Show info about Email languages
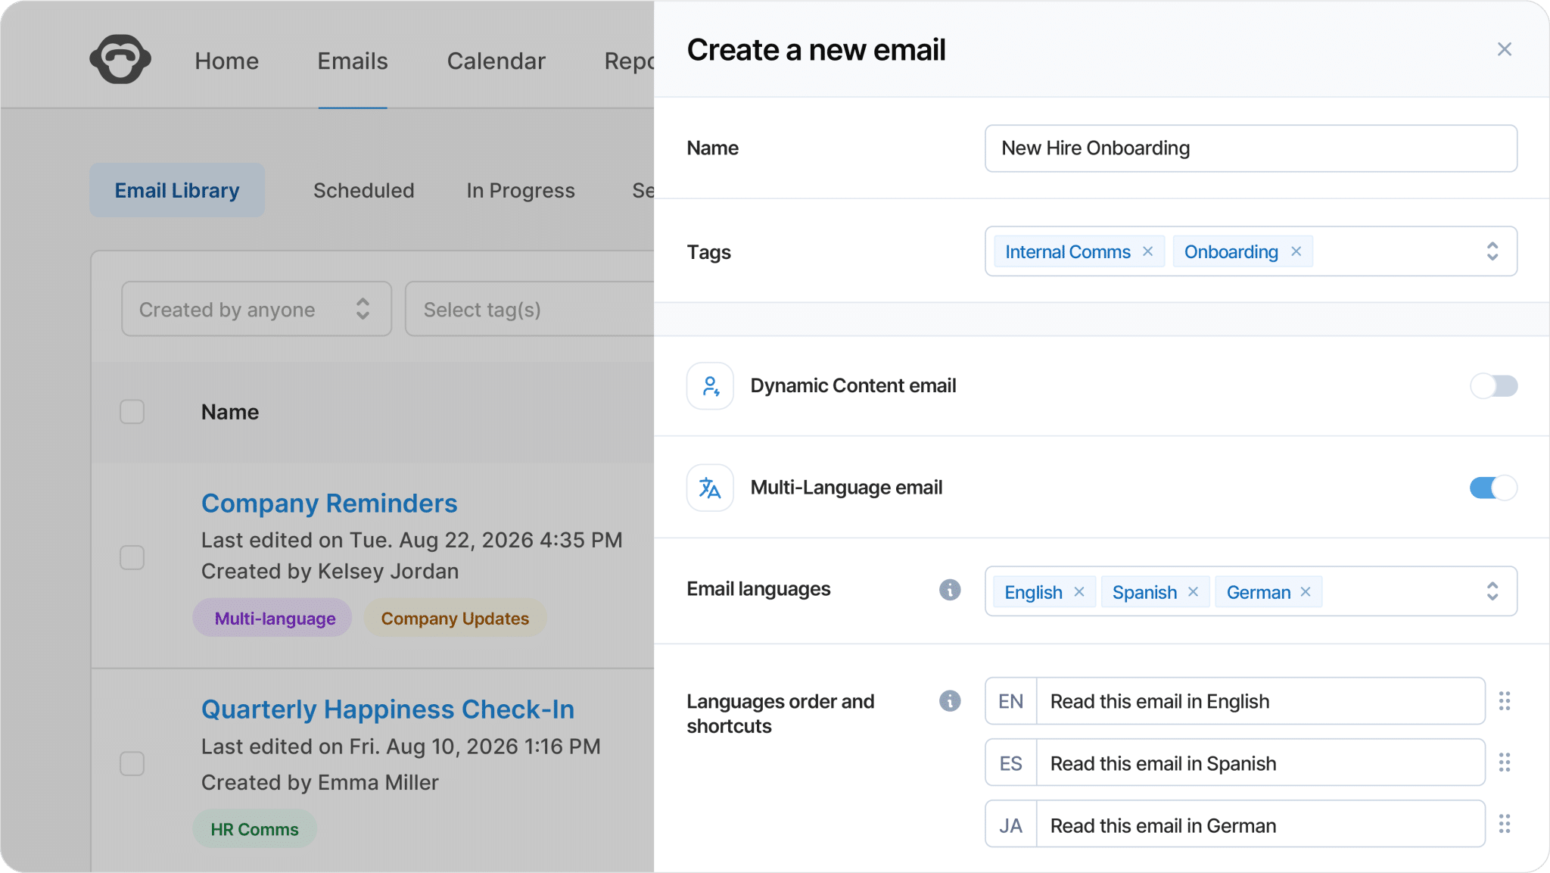The image size is (1550, 873). click(x=950, y=589)
